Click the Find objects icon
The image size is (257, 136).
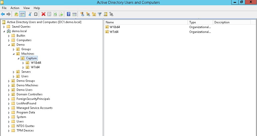(105, 14)
